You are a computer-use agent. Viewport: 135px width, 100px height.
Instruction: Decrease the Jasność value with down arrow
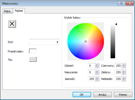tap(97, 80)
